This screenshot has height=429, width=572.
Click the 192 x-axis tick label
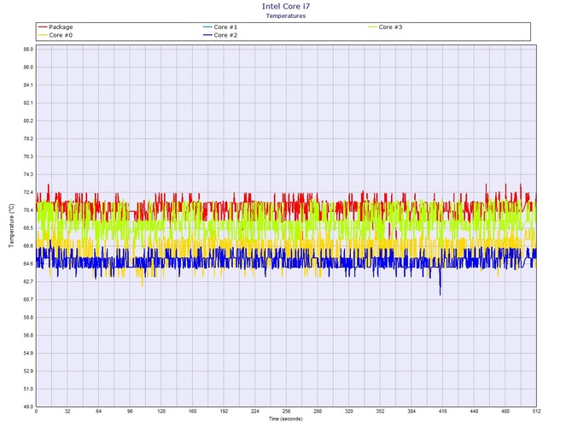tap(224, 411)
